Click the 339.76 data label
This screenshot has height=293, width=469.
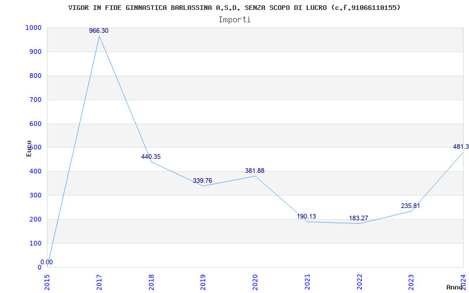coord(202,180)
